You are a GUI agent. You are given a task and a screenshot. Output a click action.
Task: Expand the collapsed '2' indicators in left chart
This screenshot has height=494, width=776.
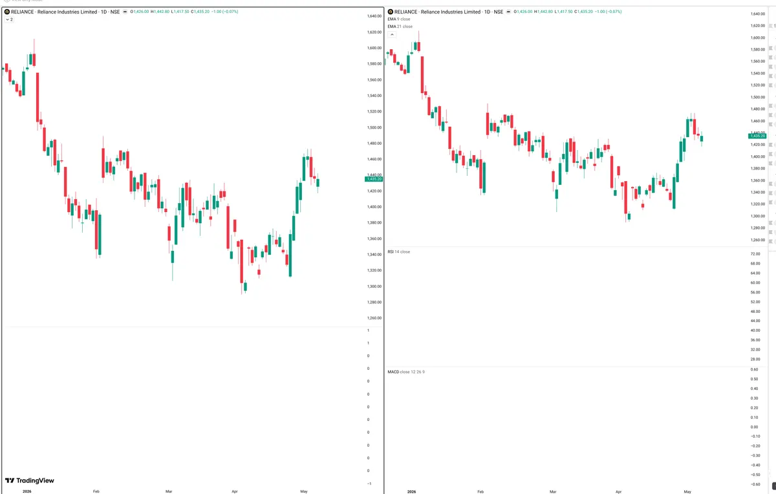click(x=9, y=19)
